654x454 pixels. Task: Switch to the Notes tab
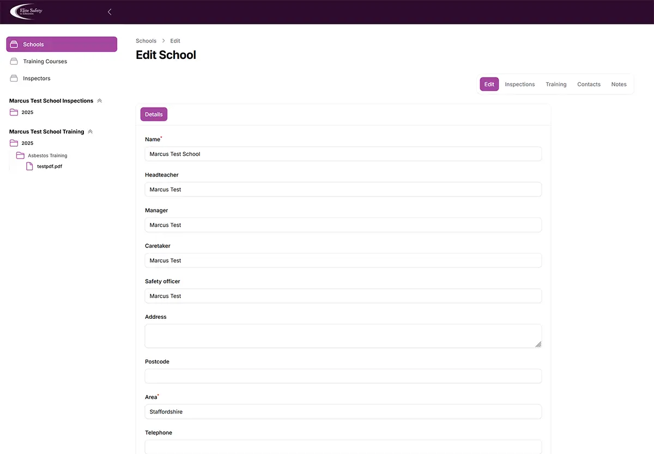pyautogui.click(x=619, y=84)
